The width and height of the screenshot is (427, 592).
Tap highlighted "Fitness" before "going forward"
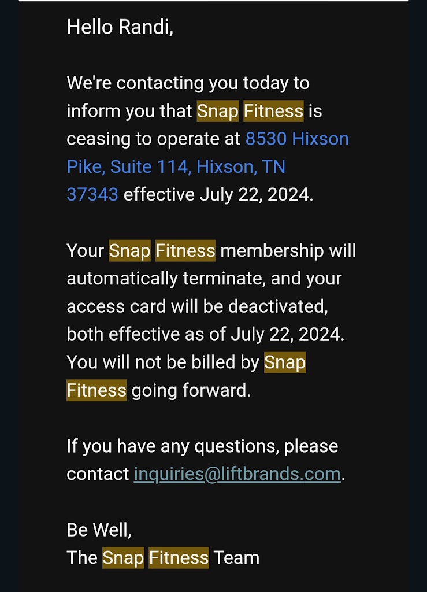click(x=96, y=390)
